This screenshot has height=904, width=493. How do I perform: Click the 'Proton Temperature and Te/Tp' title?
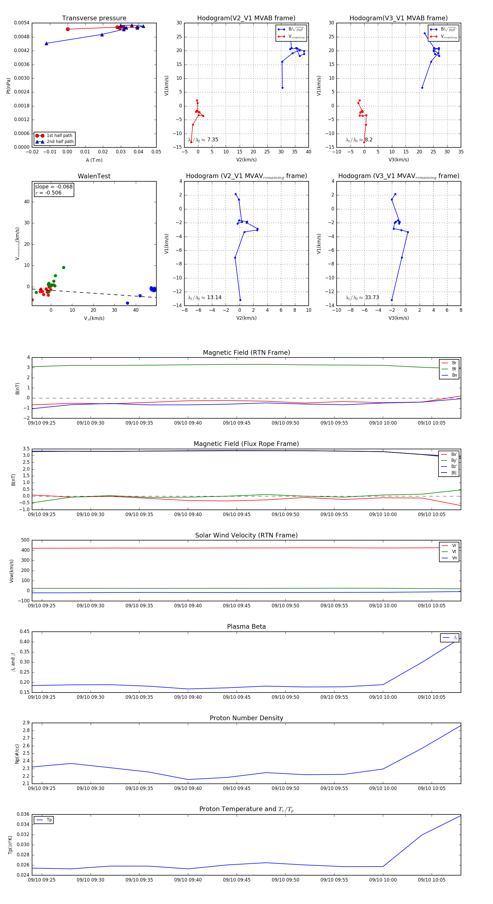pos(246,809)
